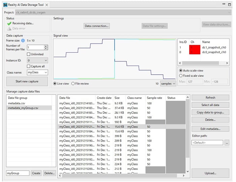Enable the Unlimited checkbox
The height and width of the screenshot is (182, 236).
pos(28,54)
